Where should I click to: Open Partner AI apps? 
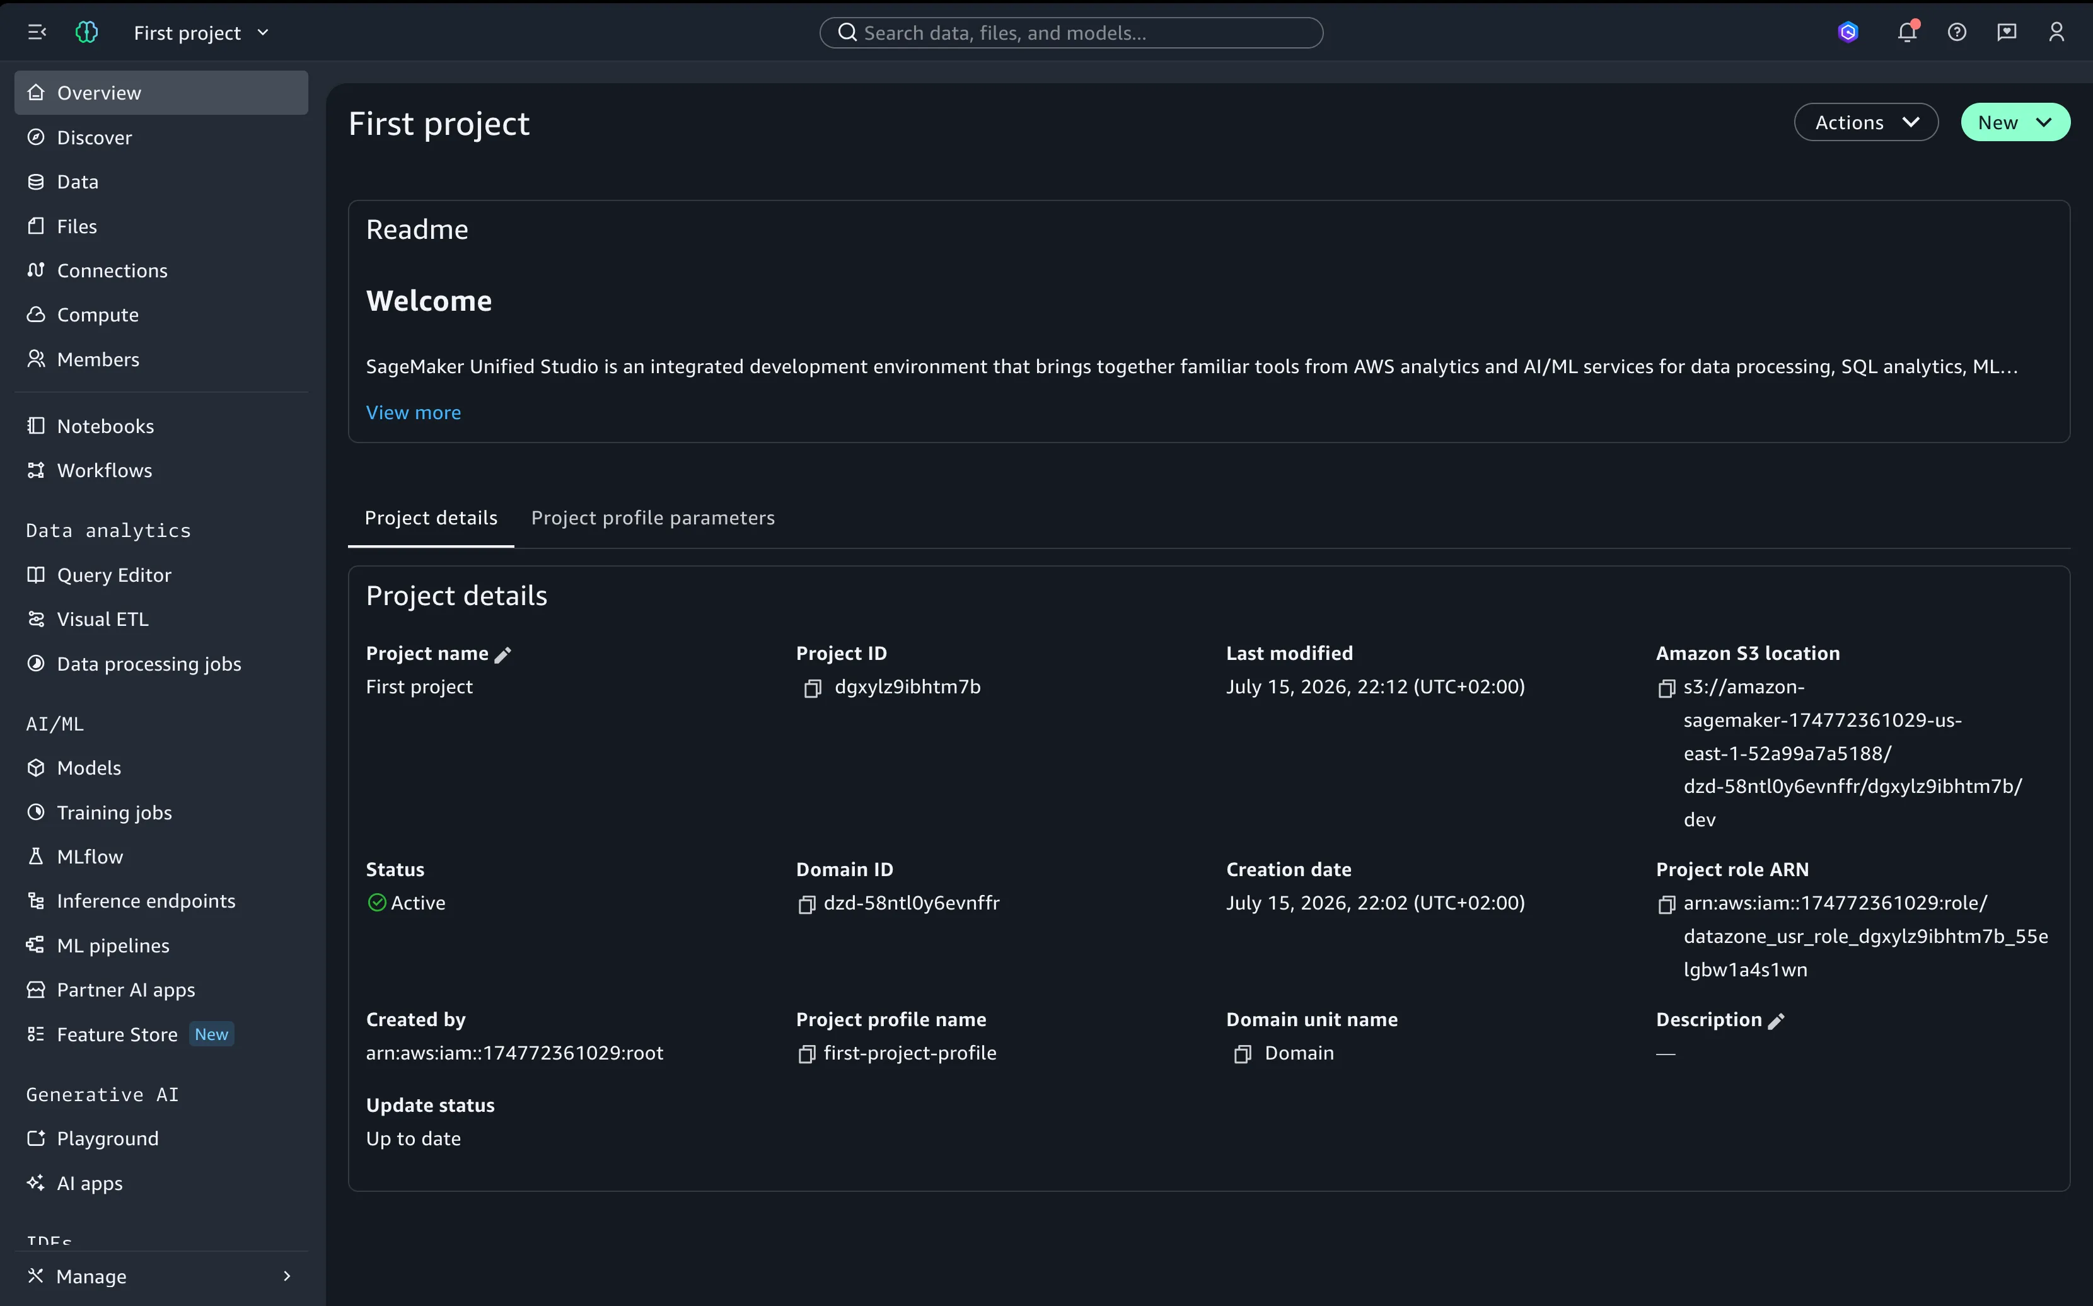pyautogui.click(x=161, y=990)
